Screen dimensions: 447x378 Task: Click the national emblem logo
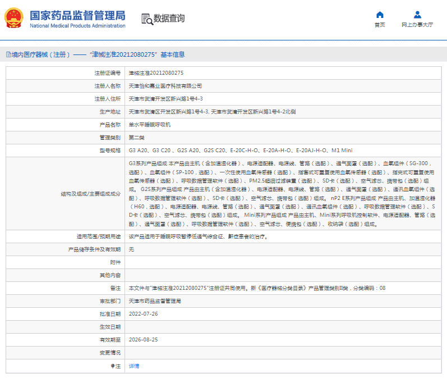tap(13, 18)
